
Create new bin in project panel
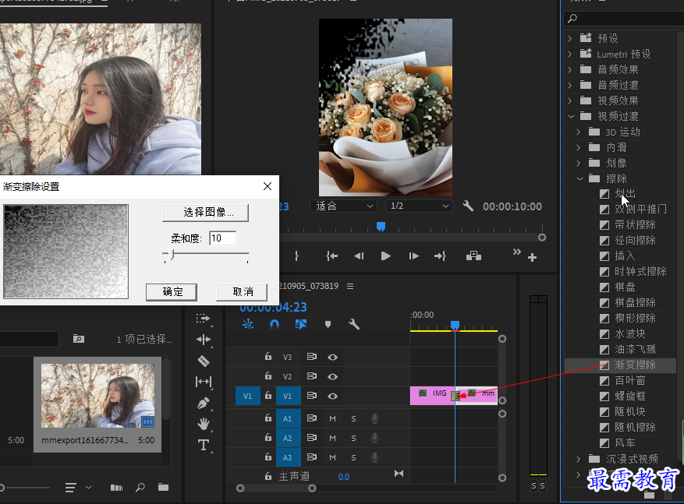(163, 487)
